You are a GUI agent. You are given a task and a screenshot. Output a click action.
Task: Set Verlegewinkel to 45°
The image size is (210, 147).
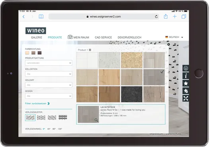click(49, 129)
